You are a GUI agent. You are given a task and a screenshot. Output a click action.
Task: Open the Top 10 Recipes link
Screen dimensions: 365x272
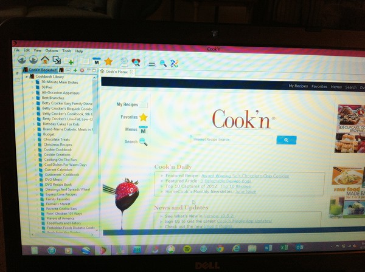click(x=235, y=186)
